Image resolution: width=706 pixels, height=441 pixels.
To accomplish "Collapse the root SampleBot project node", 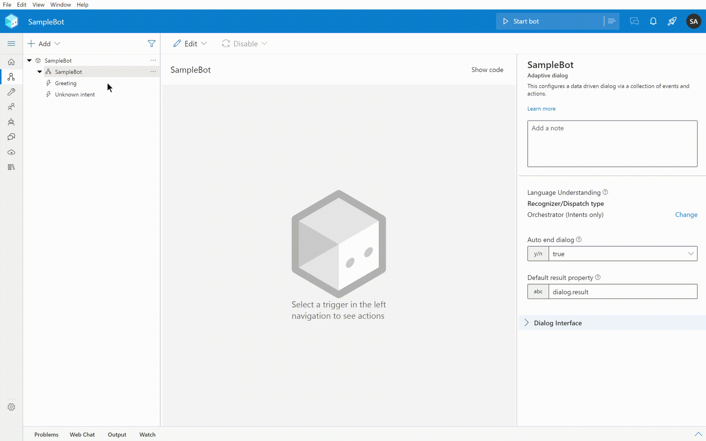I will point(29,60).
